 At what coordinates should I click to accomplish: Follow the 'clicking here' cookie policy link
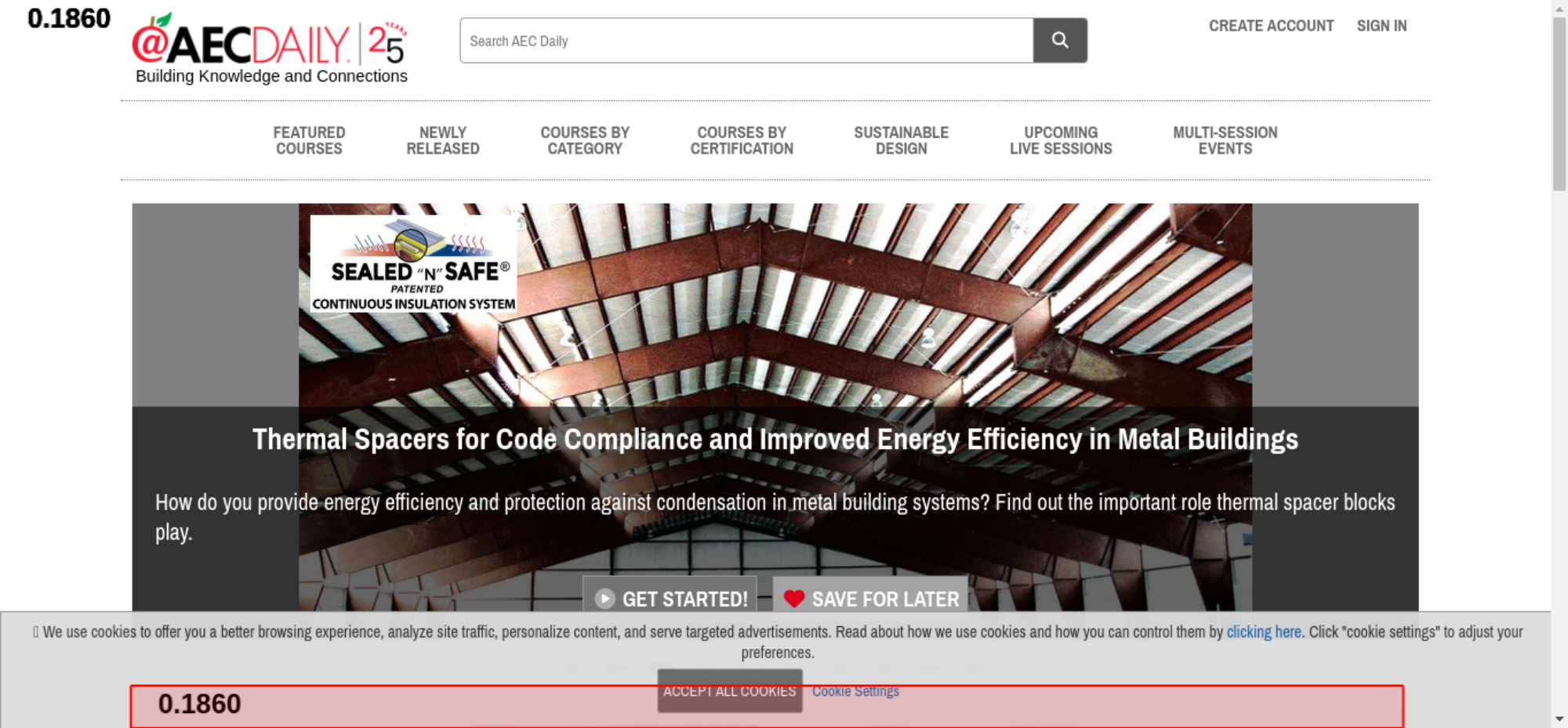(x=1263, y=632)
